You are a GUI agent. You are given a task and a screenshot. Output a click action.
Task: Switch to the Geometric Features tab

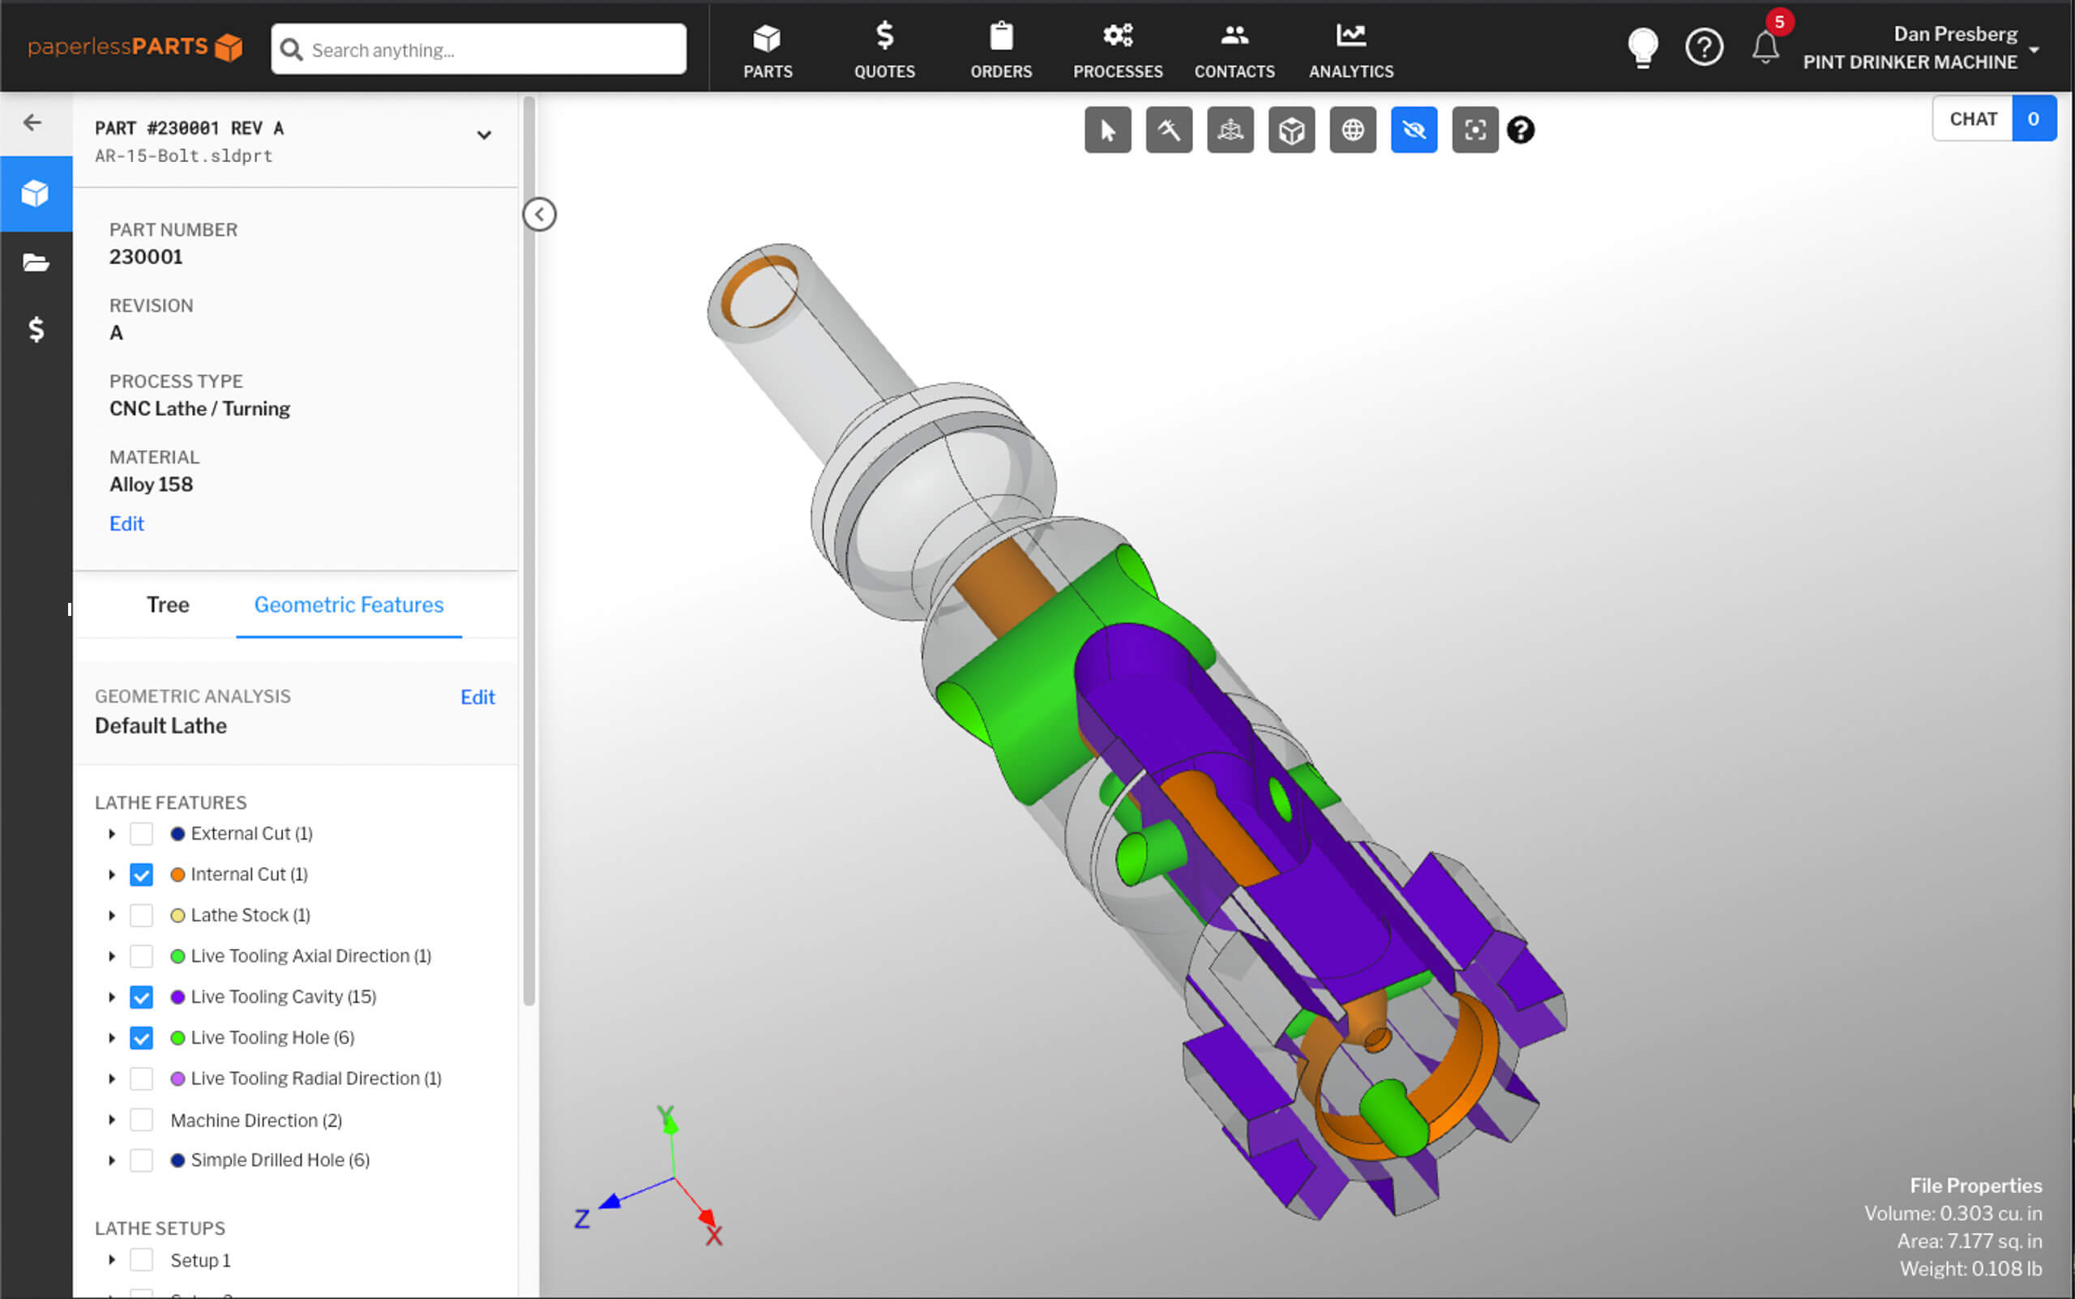(x=349, y=605)
